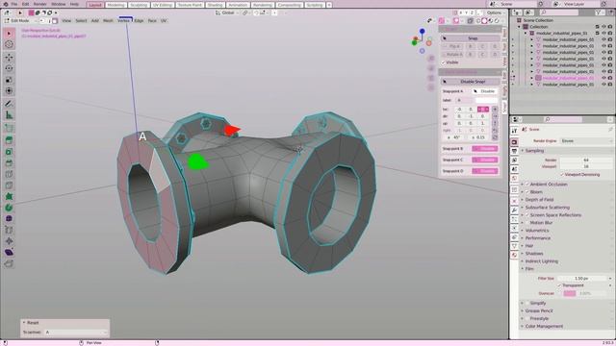Click the Disable Snap! button
The image size is (616, 346).
(471, 82)
